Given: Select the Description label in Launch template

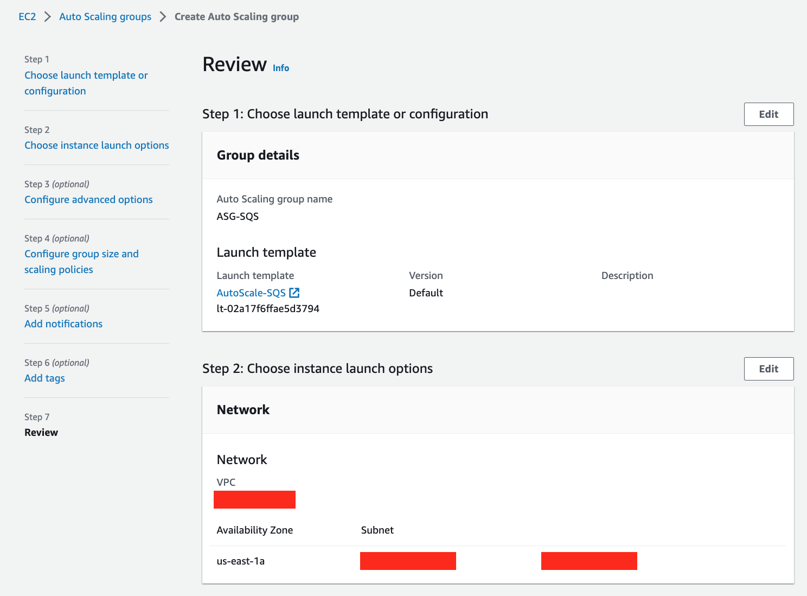Looking at the screenshot, I should point(627,275).
